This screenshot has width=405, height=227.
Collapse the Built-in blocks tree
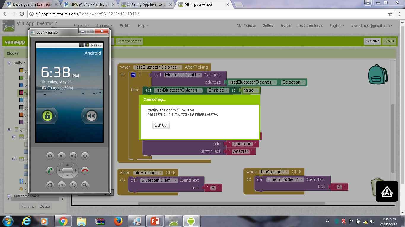9,63
